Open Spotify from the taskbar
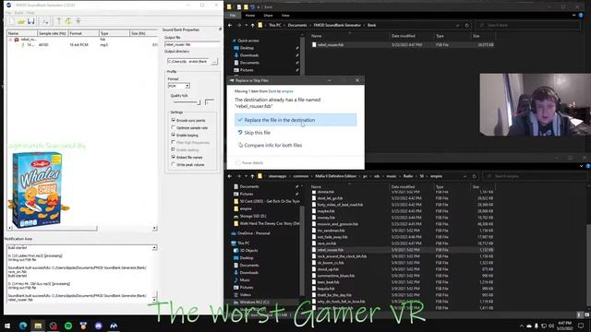Screen dimensions: 591x332 coord(68,326)
